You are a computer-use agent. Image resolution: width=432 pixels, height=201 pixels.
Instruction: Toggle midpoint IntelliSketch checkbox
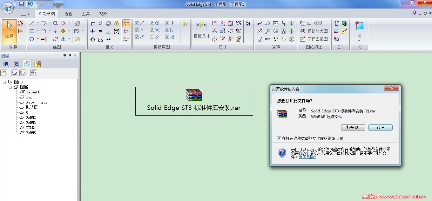pos(137,30)
